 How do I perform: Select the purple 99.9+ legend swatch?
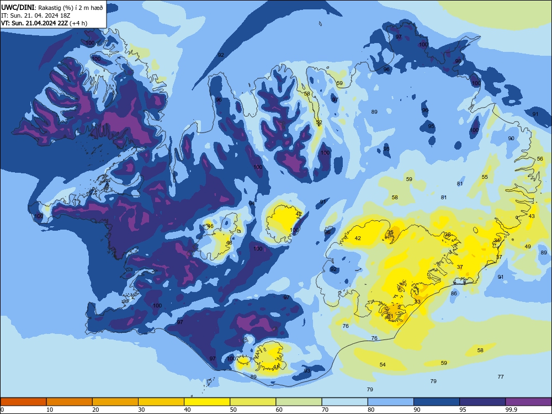point(528,402)
